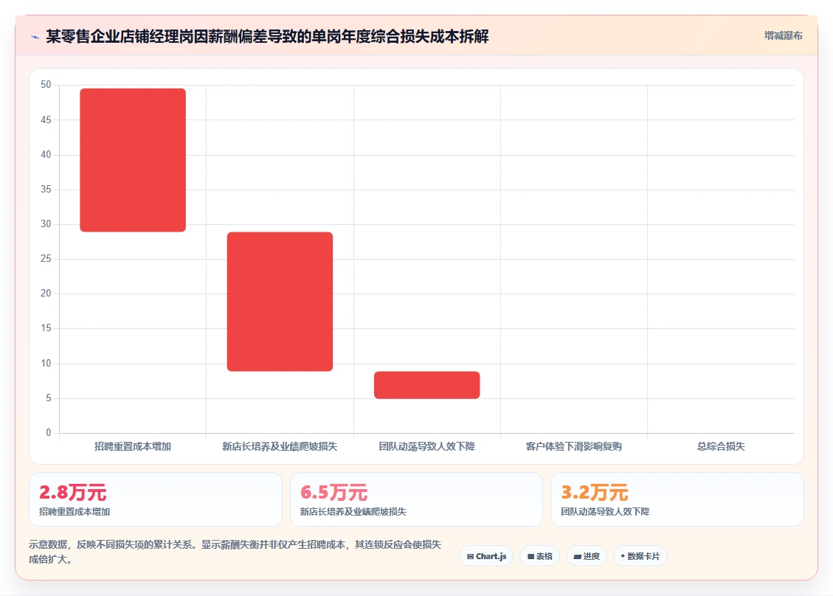
Task: Click the y-axis value 45
Action: tap(46, 119)
